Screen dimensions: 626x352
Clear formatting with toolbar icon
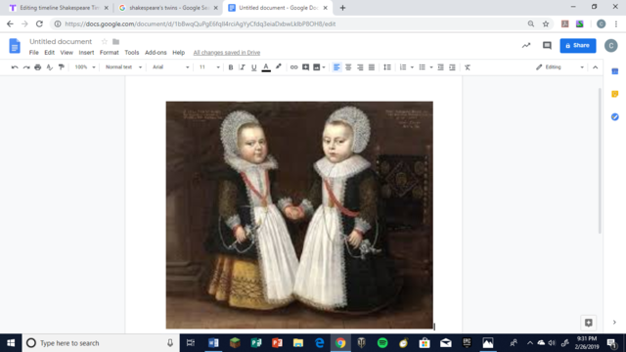click(468, 67)
